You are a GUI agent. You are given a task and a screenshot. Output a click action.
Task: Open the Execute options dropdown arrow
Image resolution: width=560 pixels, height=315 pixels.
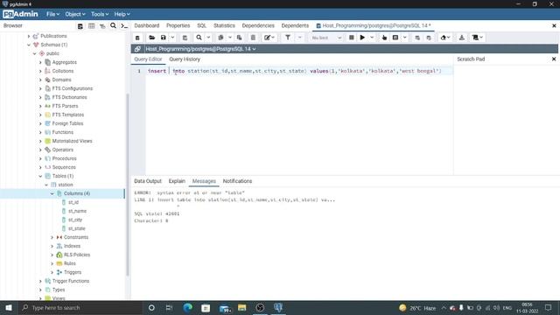(x=372, y=38)
